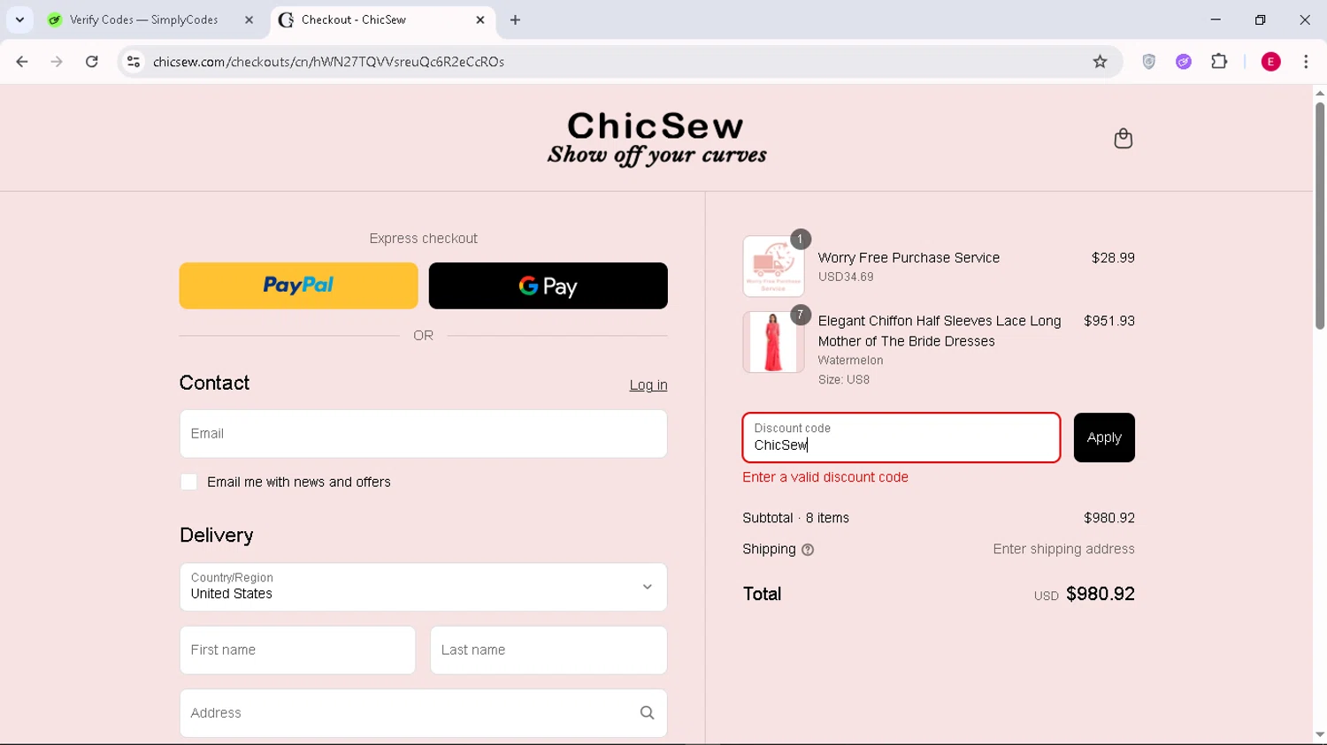Click inside the Discount code field
Viewport: 1327px width, 745px height.
pyautogui.click(x=901, y=437)
